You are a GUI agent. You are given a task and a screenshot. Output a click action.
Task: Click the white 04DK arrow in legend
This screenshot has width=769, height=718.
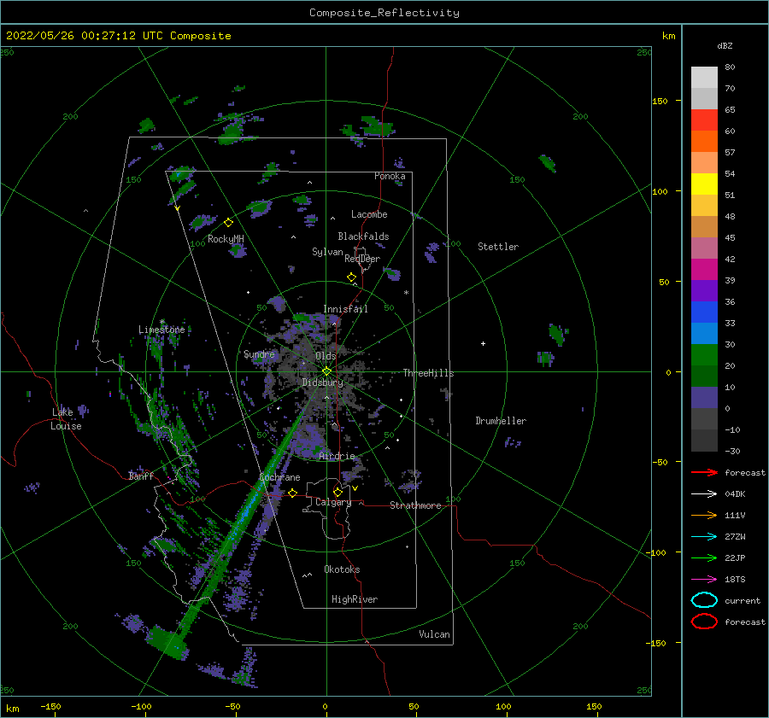(x=704, y=494)
